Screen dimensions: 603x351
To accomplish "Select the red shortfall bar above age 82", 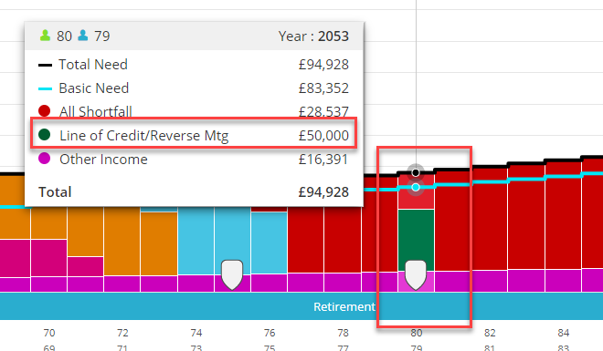I will tap(490, 220).
